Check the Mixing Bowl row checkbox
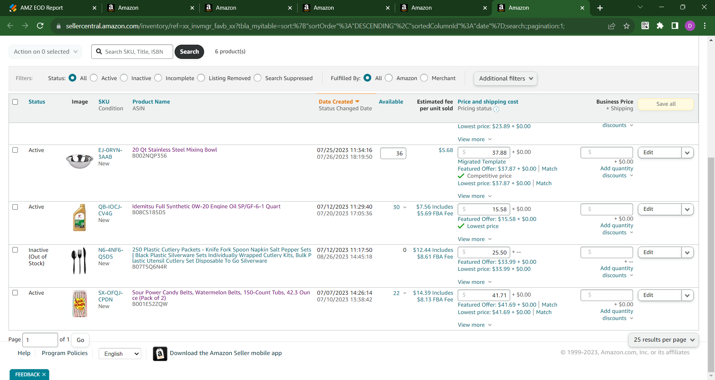Image resolution: width=715 pixels, height=380 pixels. click(15, 150)
